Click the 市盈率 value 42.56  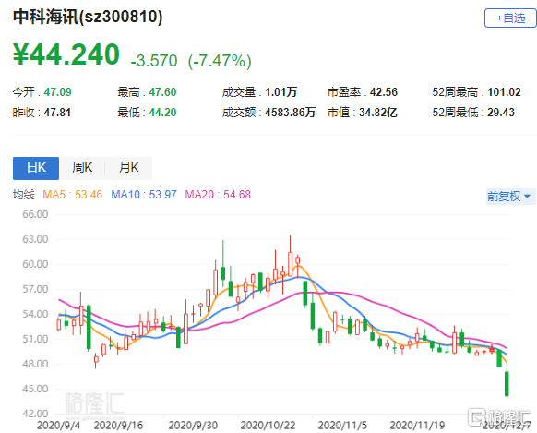point(384,92)
